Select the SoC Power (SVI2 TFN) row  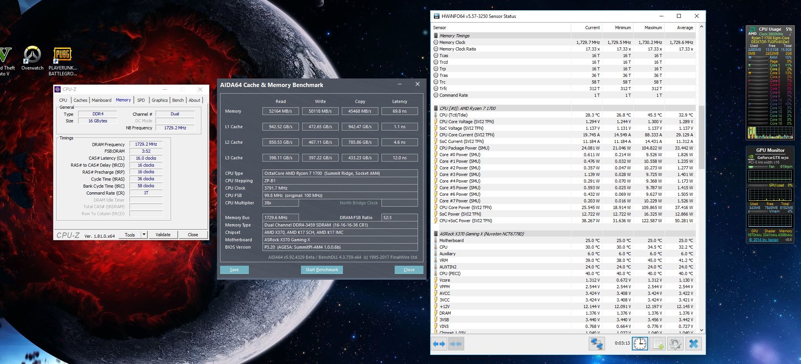click(564, 214)
